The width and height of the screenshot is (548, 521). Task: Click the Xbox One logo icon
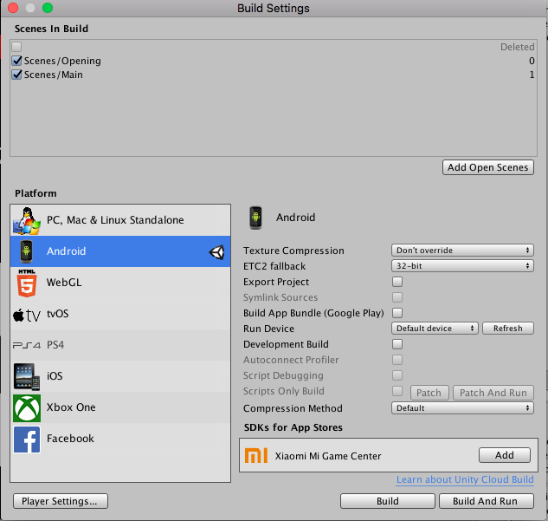coord(27,408)
